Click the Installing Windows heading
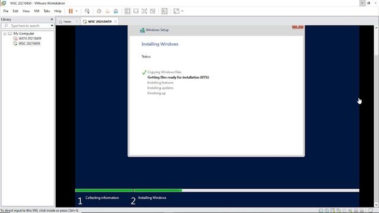Screen dimensions: 379x213 coord(160,44)
